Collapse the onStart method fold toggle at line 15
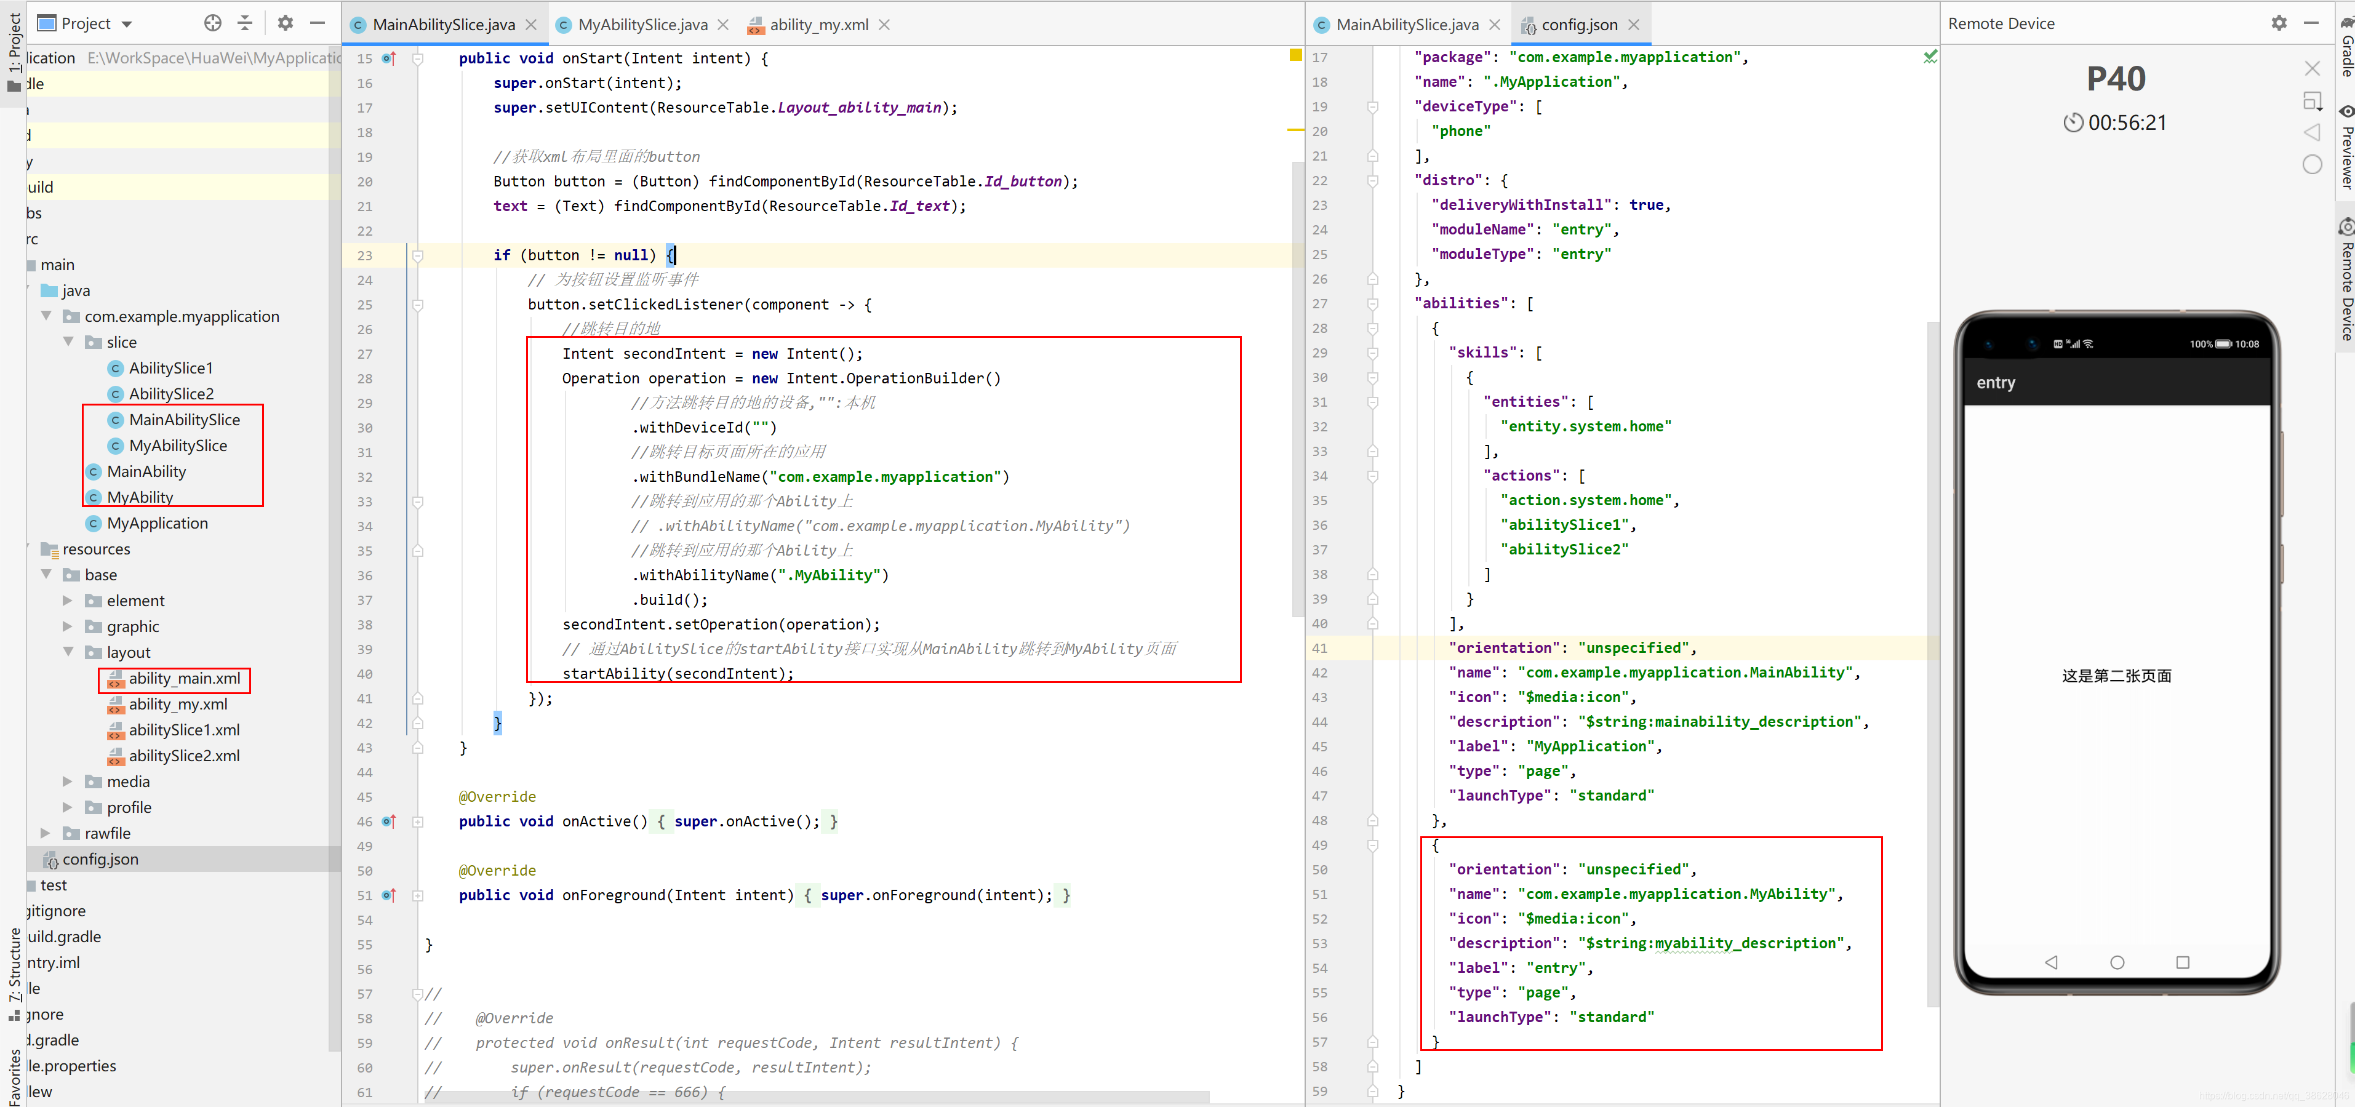 pos(418,58)
